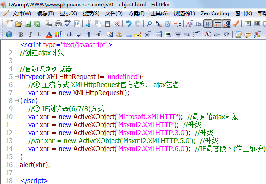Print the current document
266x184 pixels.
(x=58, y=24)
